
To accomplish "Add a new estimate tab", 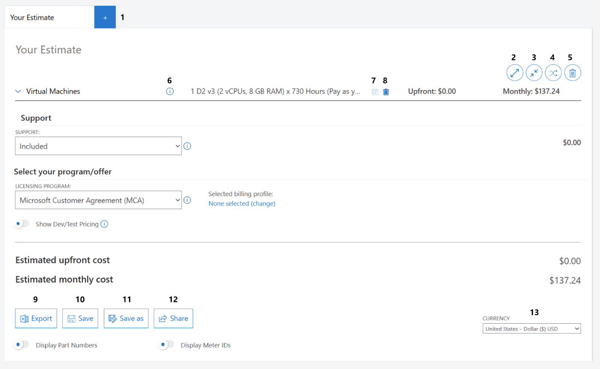I will click(x=105, y=17).
